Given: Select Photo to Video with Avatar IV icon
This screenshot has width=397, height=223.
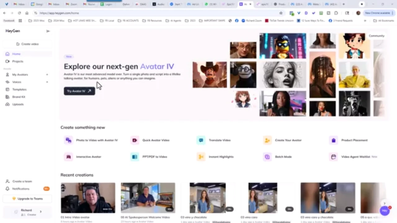Looking at the screenshot, I should (x=69, y=140).
